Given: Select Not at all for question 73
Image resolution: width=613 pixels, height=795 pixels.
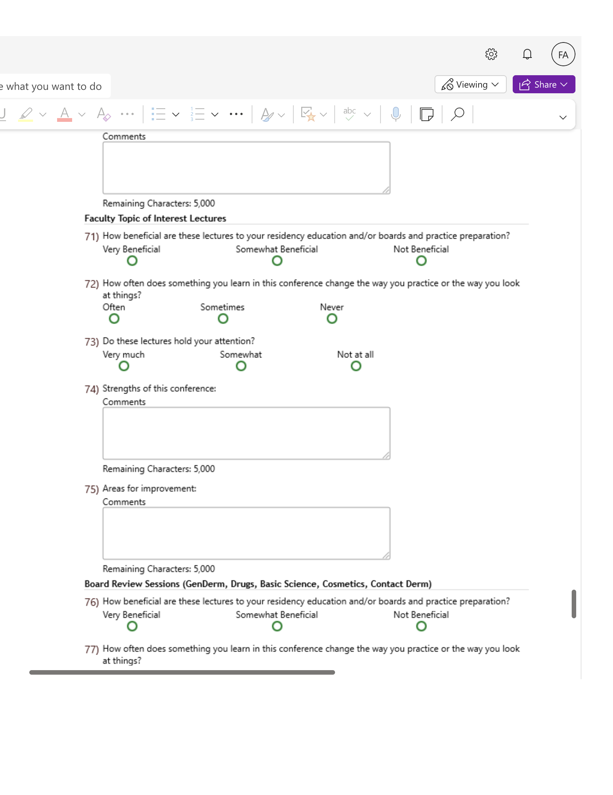Looking at the screenshot, I should pos(356,366).
